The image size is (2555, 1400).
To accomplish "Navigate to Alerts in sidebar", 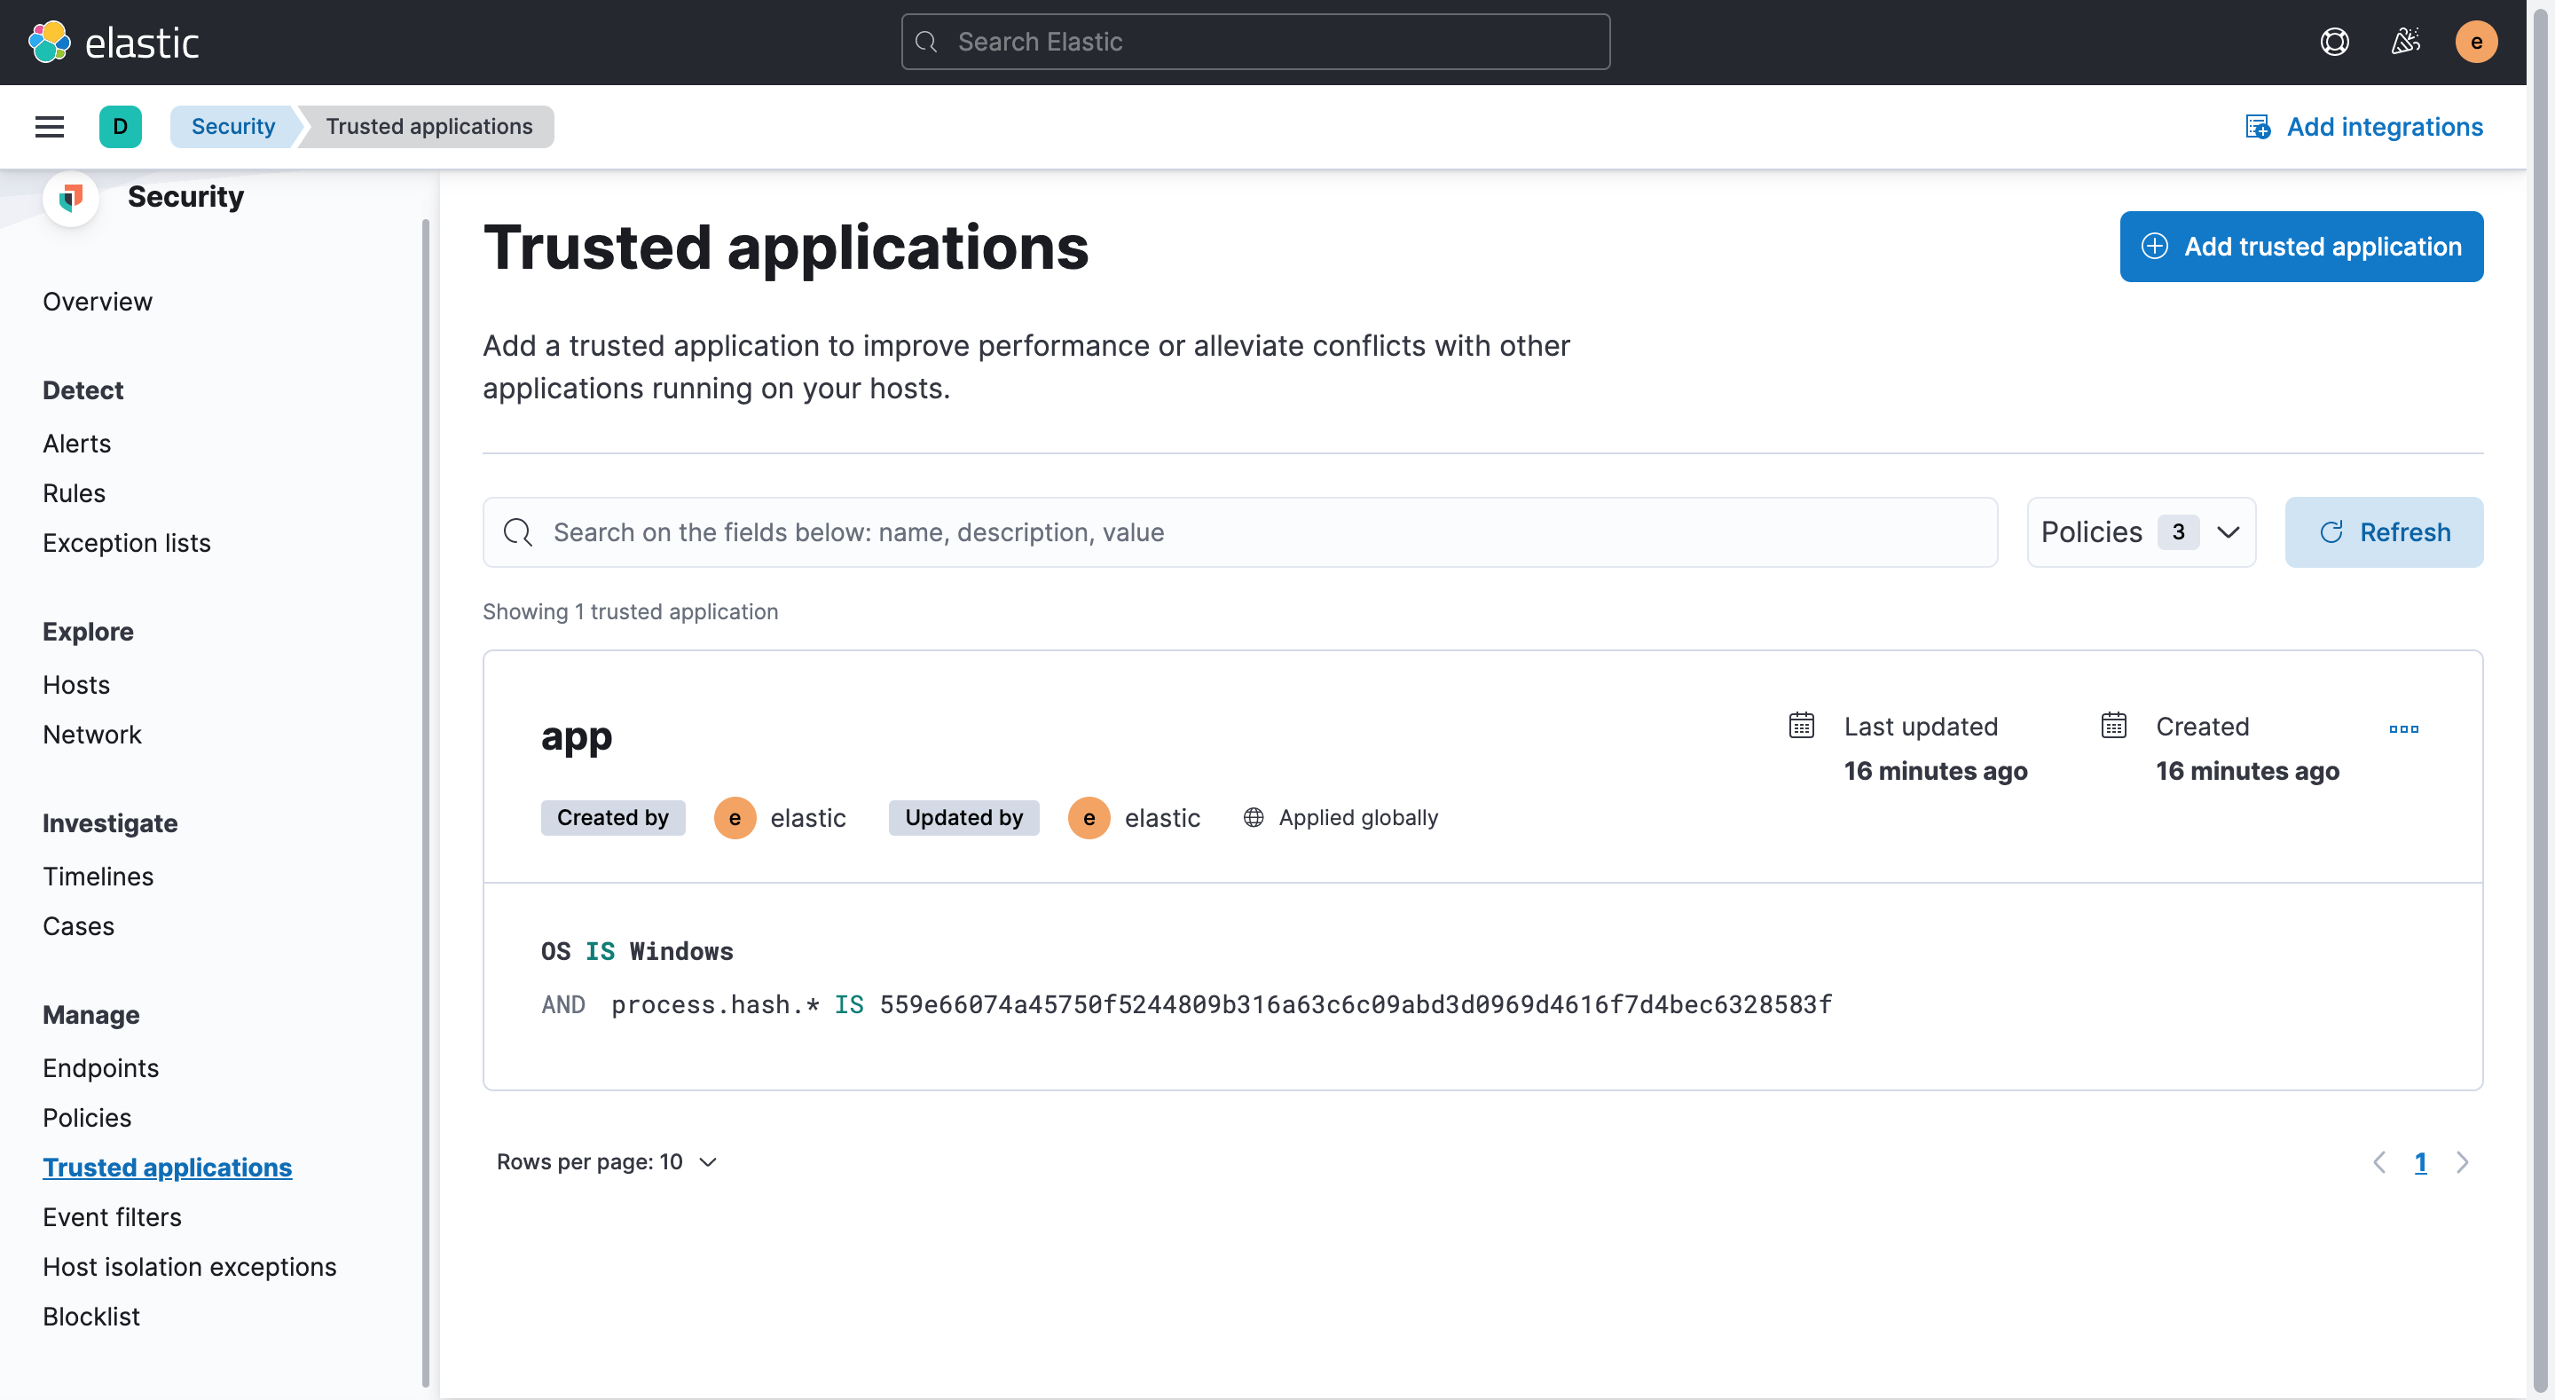I will pyautogui.click(x=76, y=444).
